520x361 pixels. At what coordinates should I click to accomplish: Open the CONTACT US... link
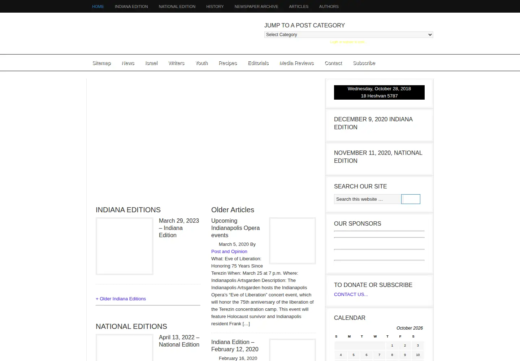(x=351, y=295)
